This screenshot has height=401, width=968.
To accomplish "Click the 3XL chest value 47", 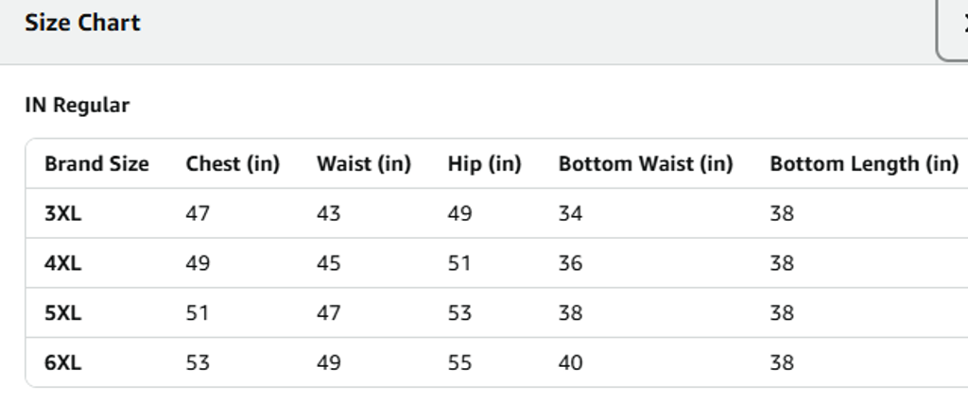I will (x=198, y=214).
